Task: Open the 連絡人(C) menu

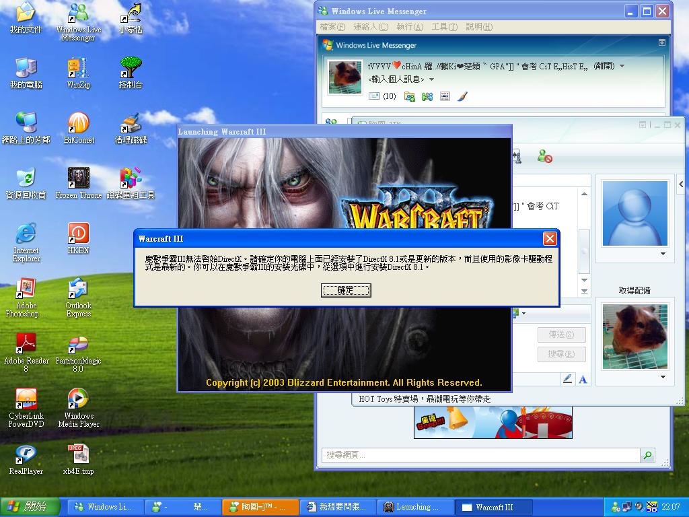Action: click(371, 27)
